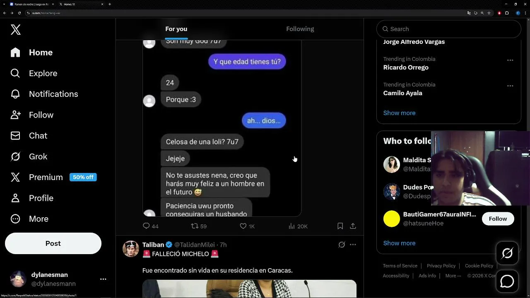Viewport: 530px width, 298px height.
Task: Reply to the post with 44 comments
Action: pyautogui.click(x=151, y=226)
